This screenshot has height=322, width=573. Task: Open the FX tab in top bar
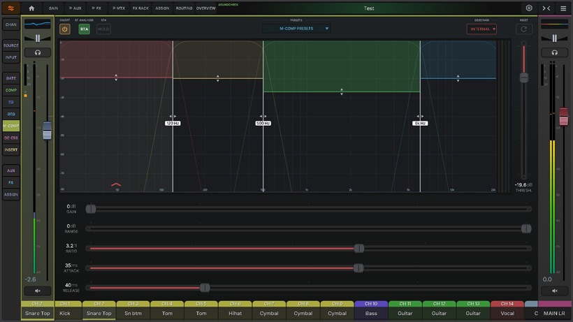(x=96, y=8)
